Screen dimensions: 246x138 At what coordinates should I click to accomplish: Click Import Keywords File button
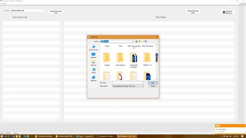[x=56, y=12]
